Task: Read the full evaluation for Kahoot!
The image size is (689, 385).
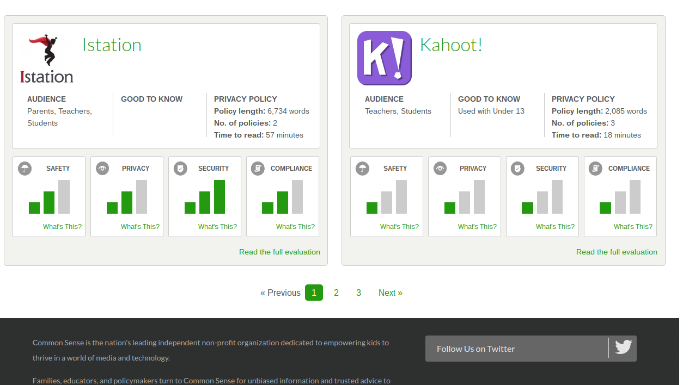Action: pyautogui.click(x=617, y=252)
